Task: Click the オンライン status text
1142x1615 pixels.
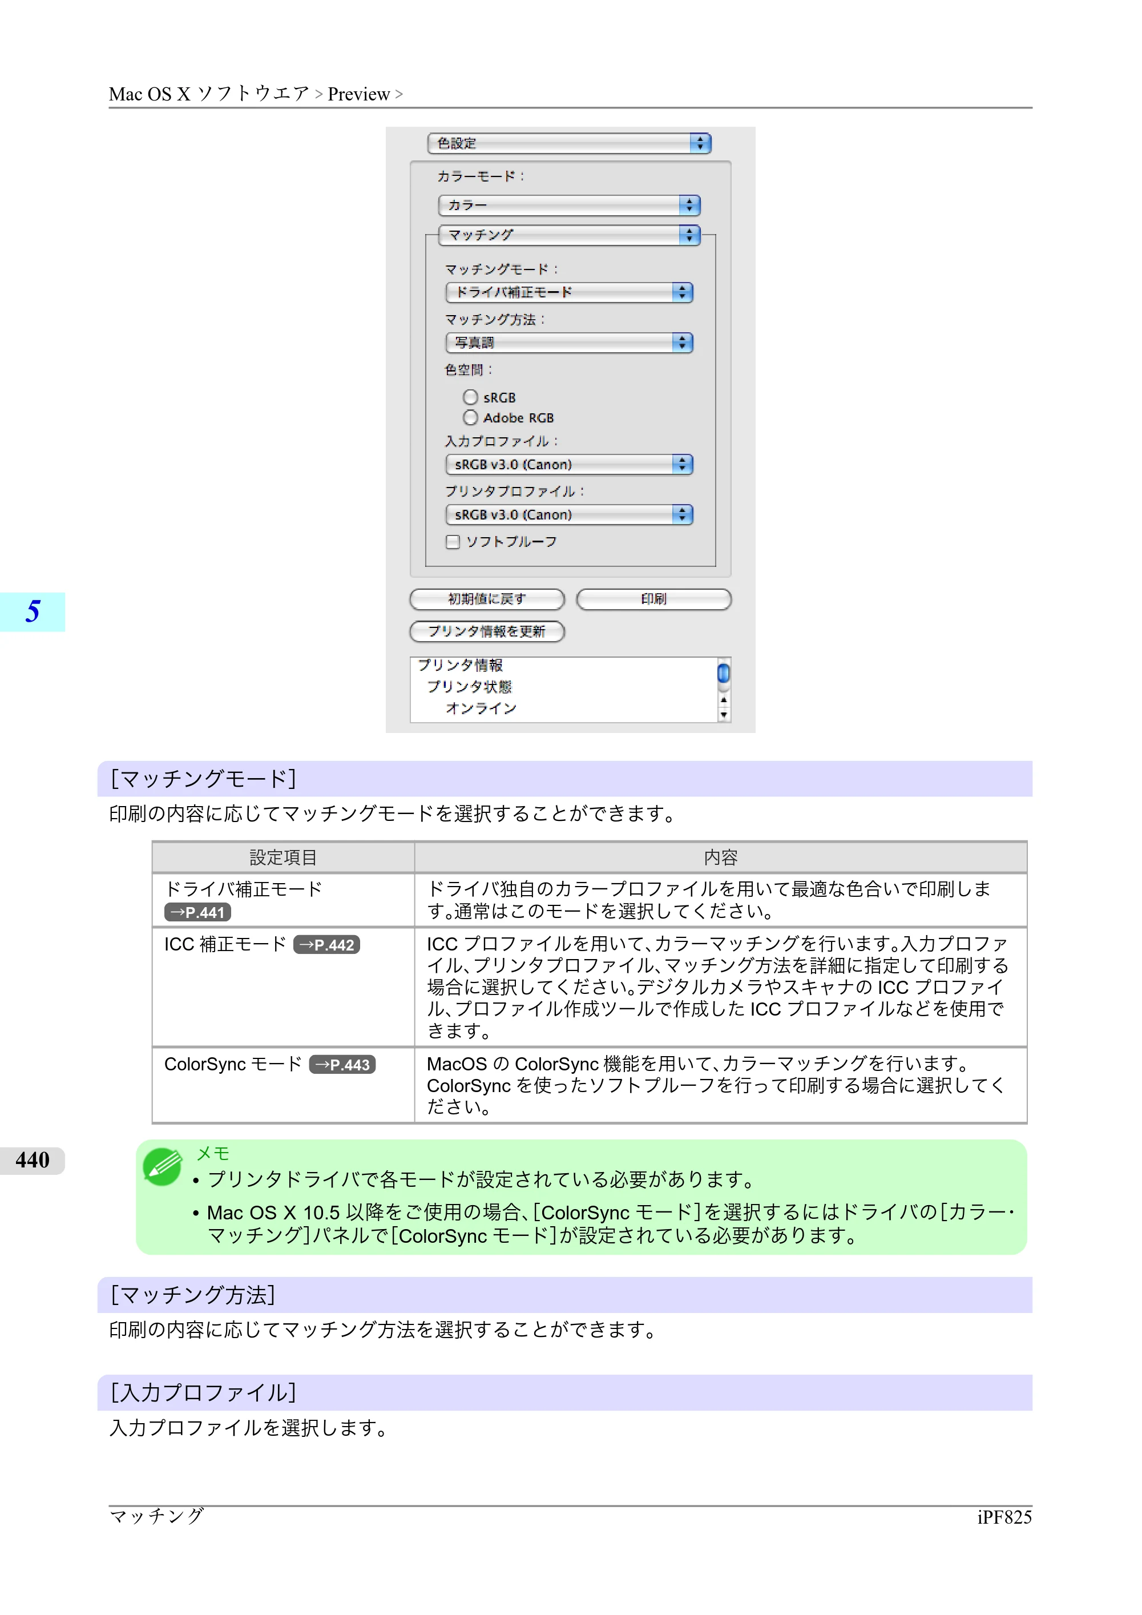Action: tap(481, 708)
